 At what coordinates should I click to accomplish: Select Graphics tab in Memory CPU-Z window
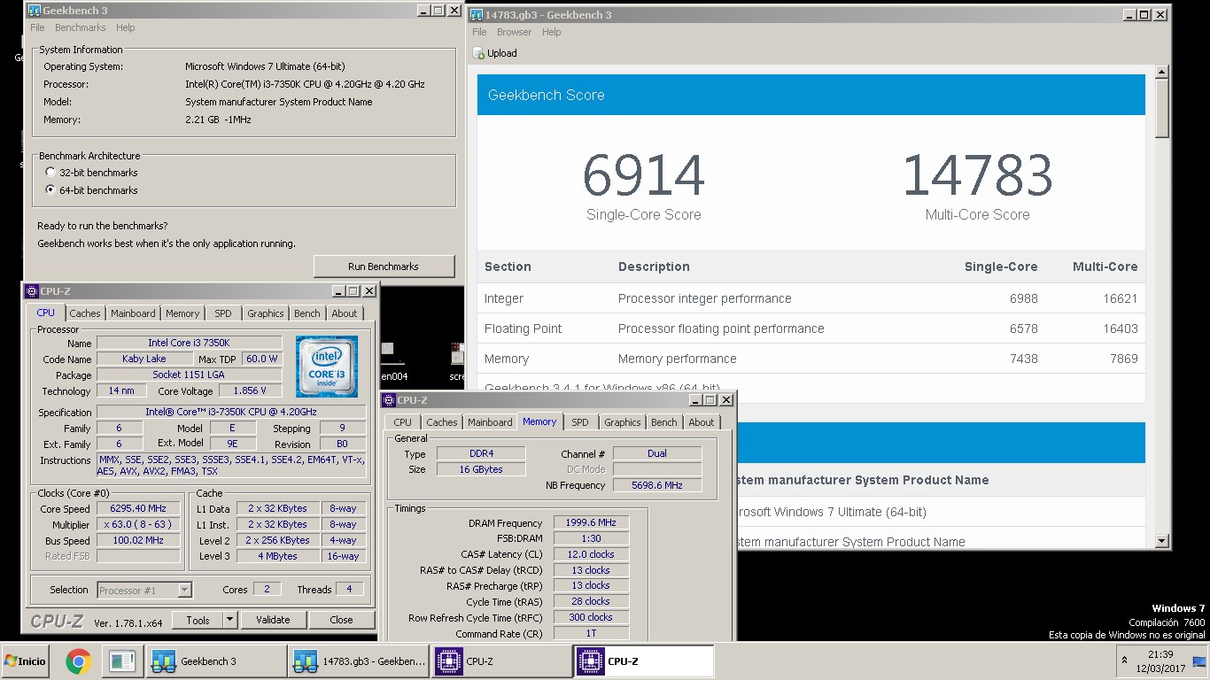[x=623, y=422]
